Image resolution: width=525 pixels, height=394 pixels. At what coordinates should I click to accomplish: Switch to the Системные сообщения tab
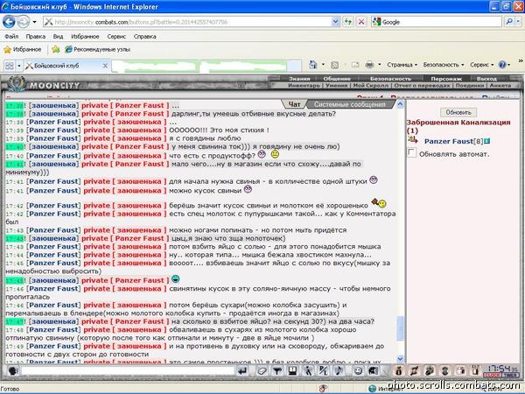coord(349,104)
